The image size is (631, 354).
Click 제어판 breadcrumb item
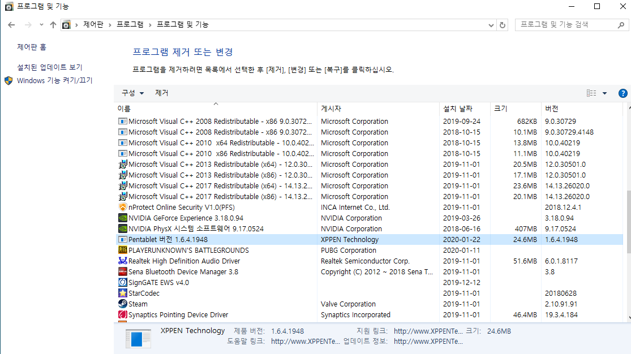[93, 24]
